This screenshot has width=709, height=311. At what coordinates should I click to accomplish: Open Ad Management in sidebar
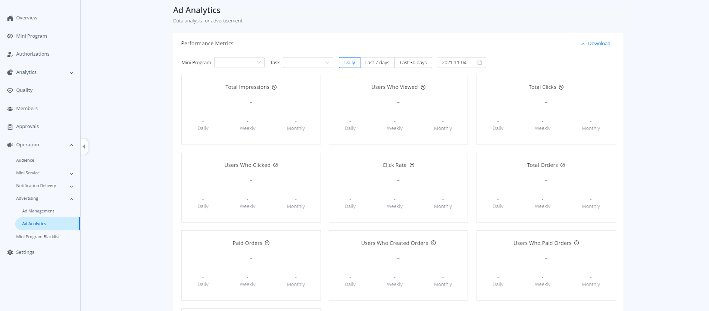(38, 211)
